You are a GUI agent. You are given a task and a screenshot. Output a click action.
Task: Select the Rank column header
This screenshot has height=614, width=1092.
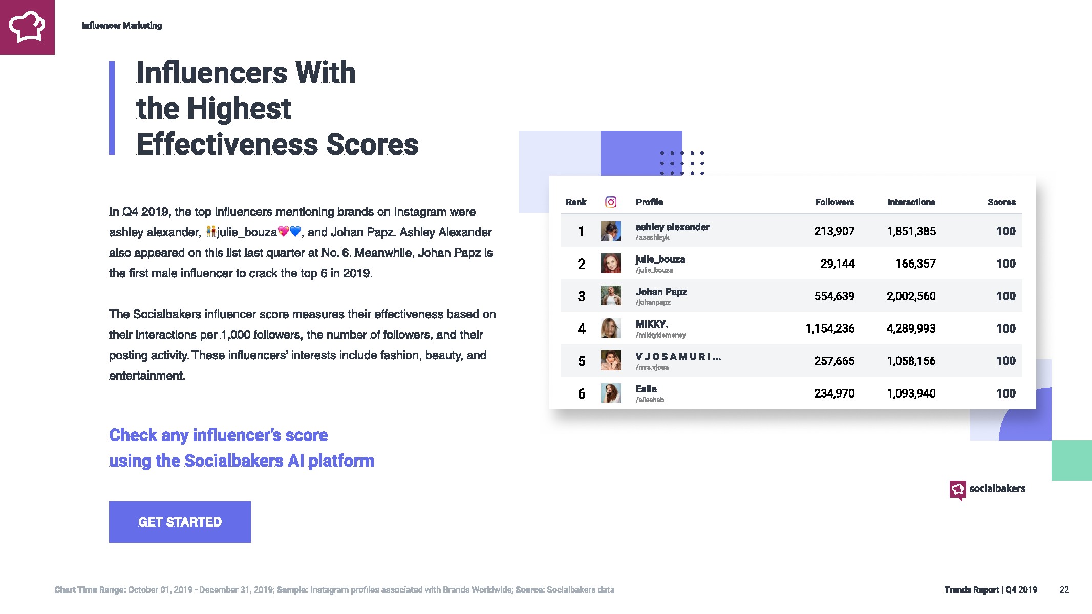point(575,202)
